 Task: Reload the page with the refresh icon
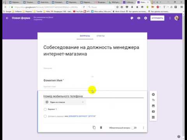[x=84, y=7]
